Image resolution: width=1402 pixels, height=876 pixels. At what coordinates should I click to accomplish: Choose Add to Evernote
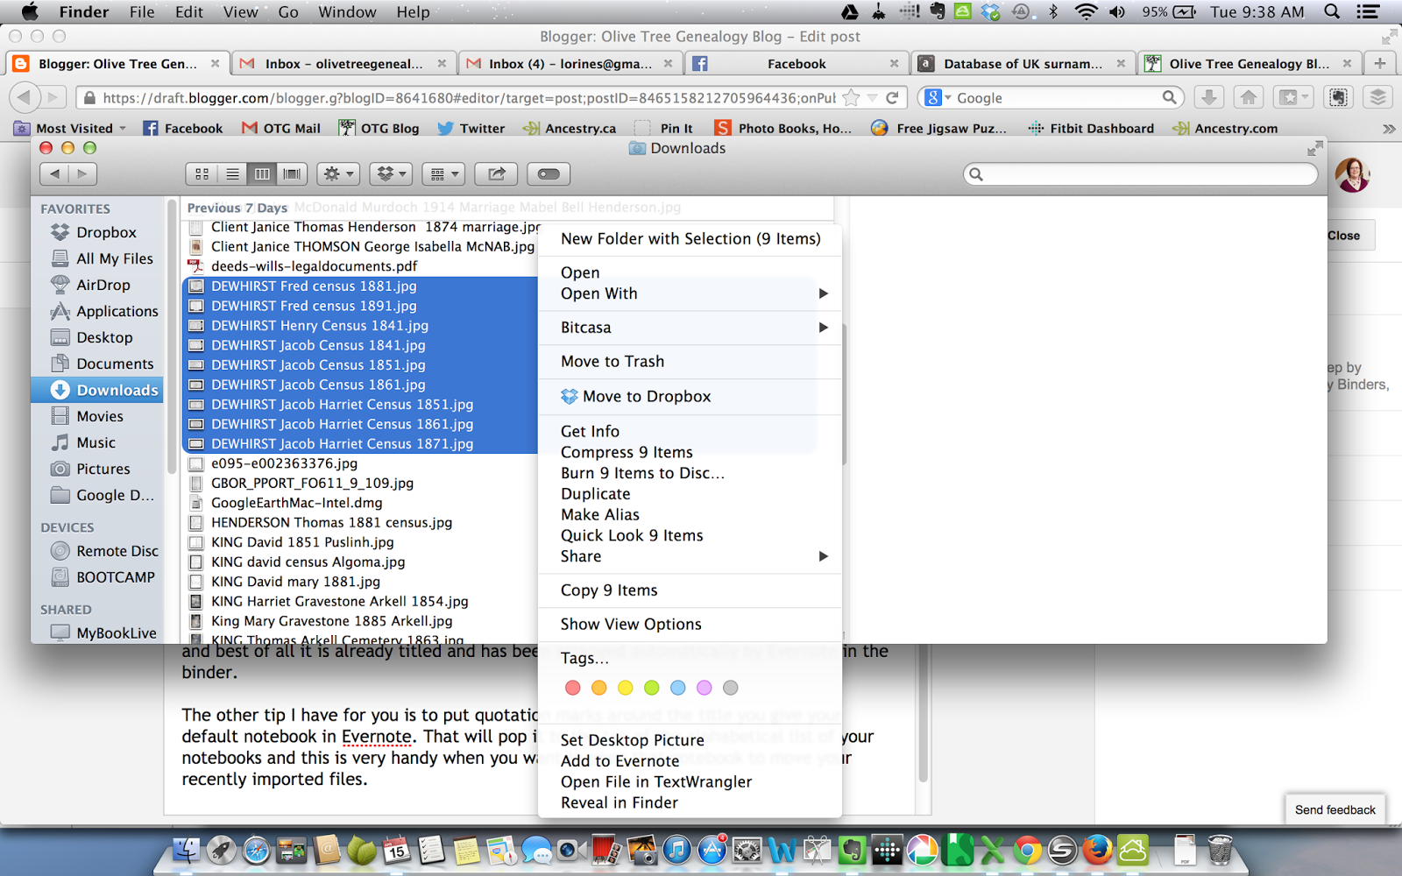pyautogui.click(x=690, y=761)
